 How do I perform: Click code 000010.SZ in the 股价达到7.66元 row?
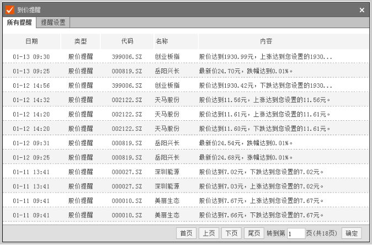click(x=127, y=215)
